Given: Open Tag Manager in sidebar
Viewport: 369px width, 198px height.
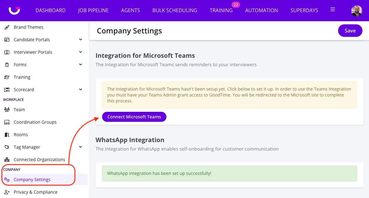Looking at the screenshot, I should coord(27,147).
